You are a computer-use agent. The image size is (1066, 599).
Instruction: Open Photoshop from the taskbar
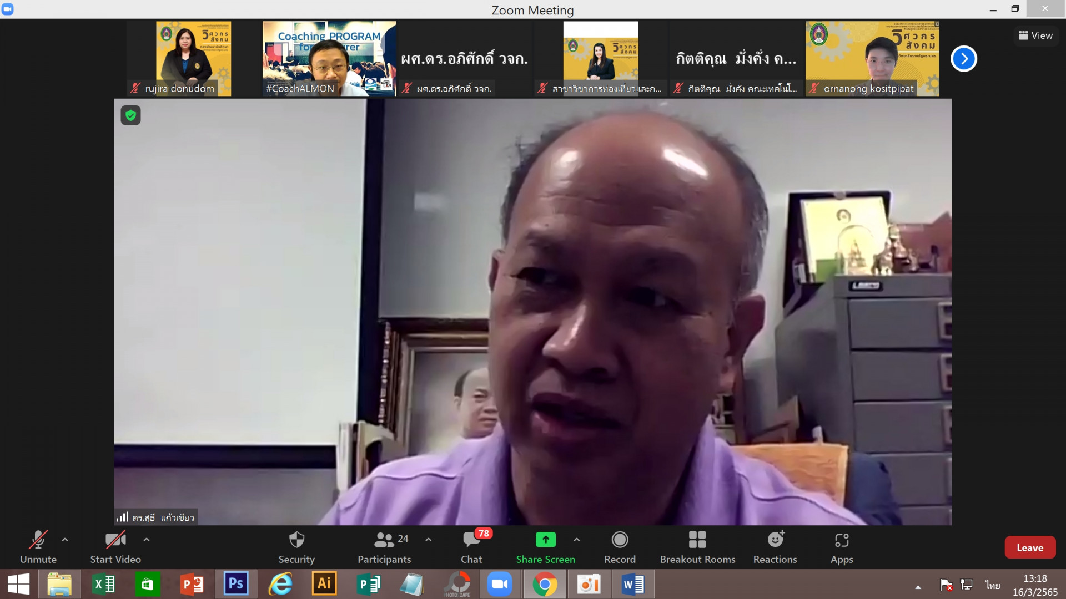[x=236, y=585]
